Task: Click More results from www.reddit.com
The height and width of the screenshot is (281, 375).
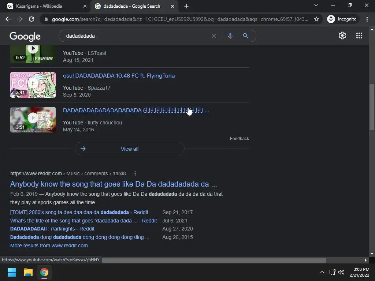Action: pos(49,246)
